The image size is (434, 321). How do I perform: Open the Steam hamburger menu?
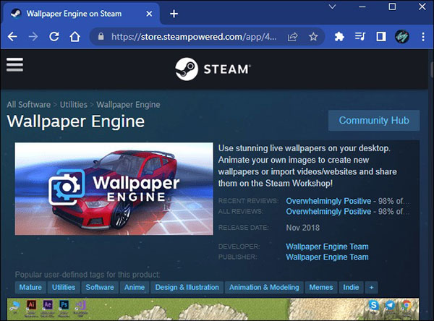coord(14,64)
